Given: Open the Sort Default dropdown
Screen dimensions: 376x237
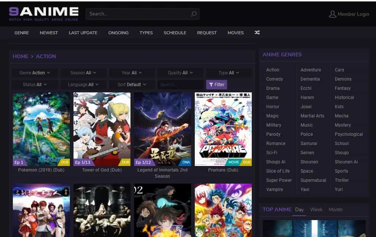Looking at the screenshot, I should tap(132, 85).
